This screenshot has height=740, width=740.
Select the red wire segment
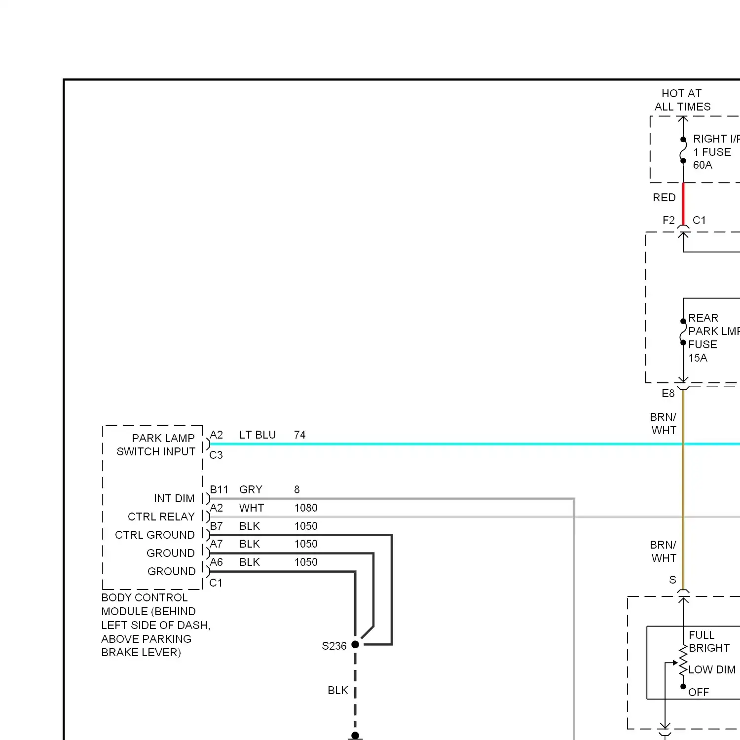click(x=683, y=204)
